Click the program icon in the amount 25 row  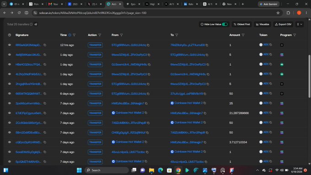tap(282, 103)
